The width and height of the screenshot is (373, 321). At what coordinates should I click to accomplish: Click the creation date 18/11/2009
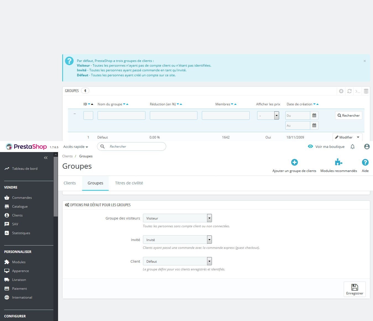(295, 137)
